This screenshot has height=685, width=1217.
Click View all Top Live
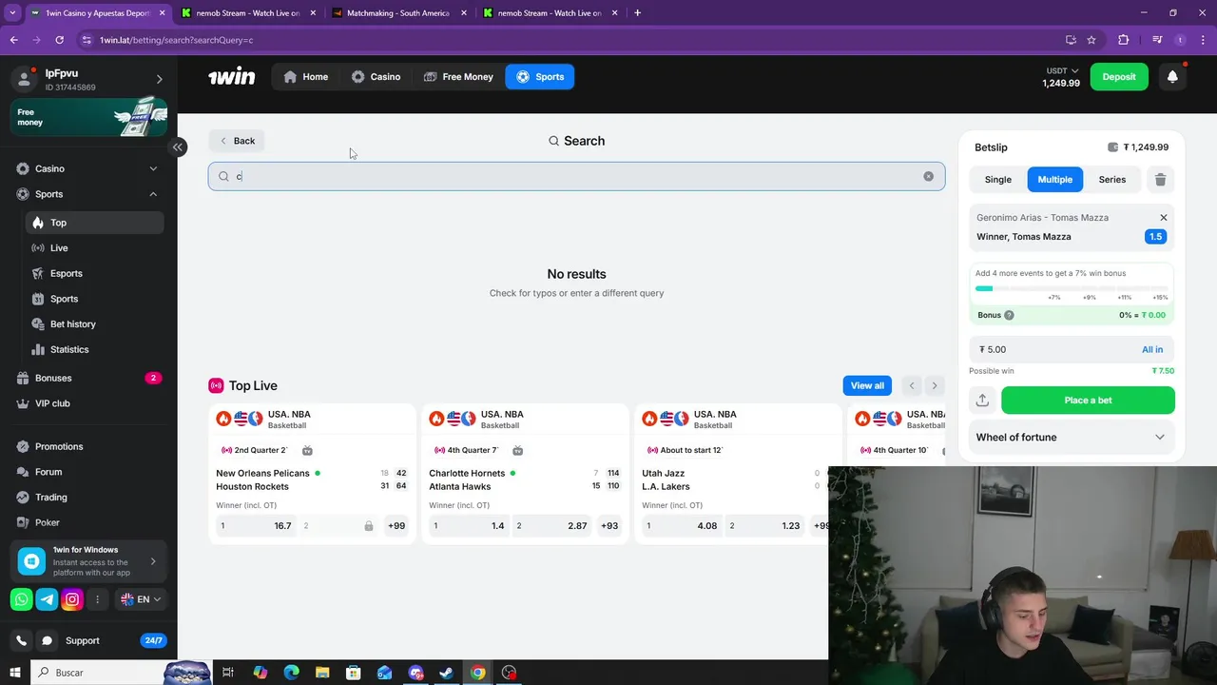coord(867,385)
